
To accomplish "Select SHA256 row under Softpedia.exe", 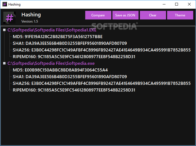I will coord(102,83).
